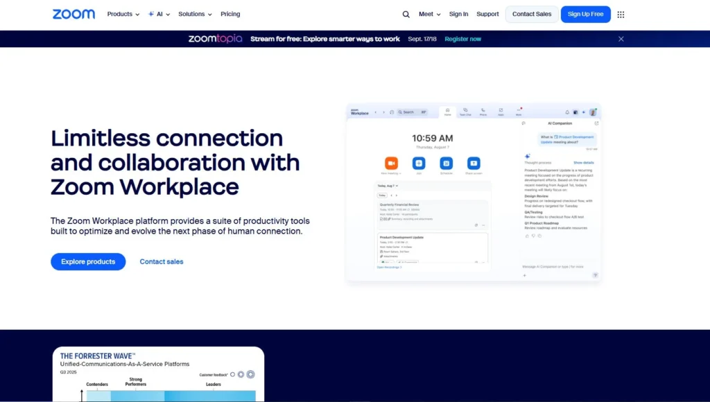Click the Team Chat tab in the mockup
The height and width of the screenshot is (402, 710).
[465, 112]
